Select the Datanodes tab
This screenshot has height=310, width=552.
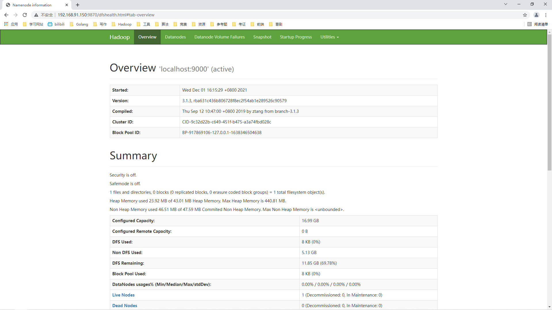click(x=175, y=37)
